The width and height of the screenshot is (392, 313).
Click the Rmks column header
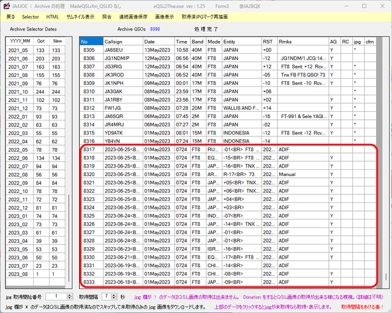click(x=303, y=42)
